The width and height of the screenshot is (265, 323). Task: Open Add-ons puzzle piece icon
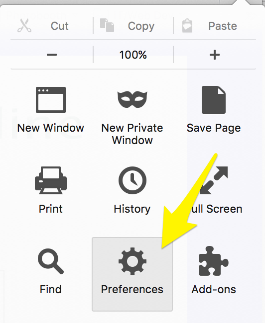point(214,261)
